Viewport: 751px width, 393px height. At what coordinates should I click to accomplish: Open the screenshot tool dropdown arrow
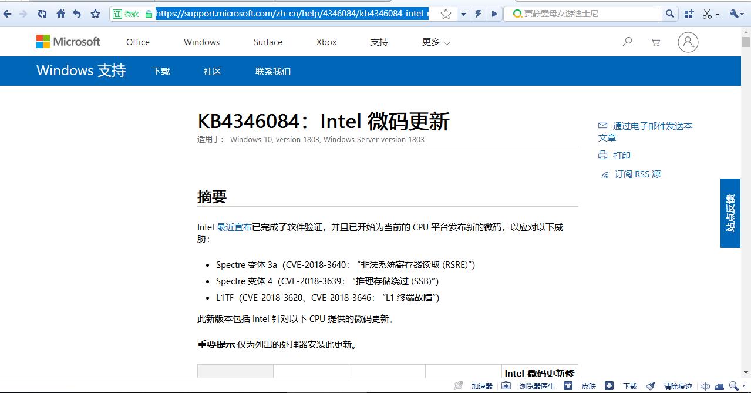tap(718, 14)
